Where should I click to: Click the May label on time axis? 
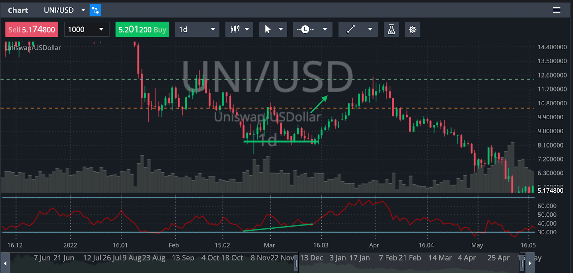(477, 245)
